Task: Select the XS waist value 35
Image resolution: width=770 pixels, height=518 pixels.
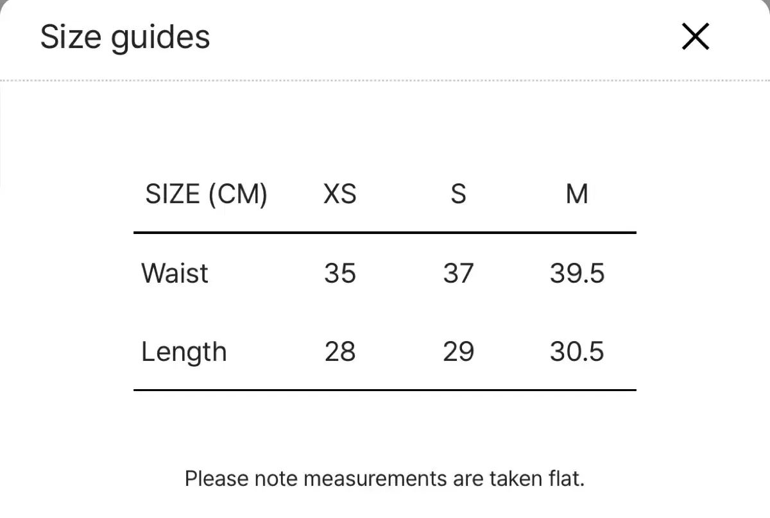Action: point(339,273)
